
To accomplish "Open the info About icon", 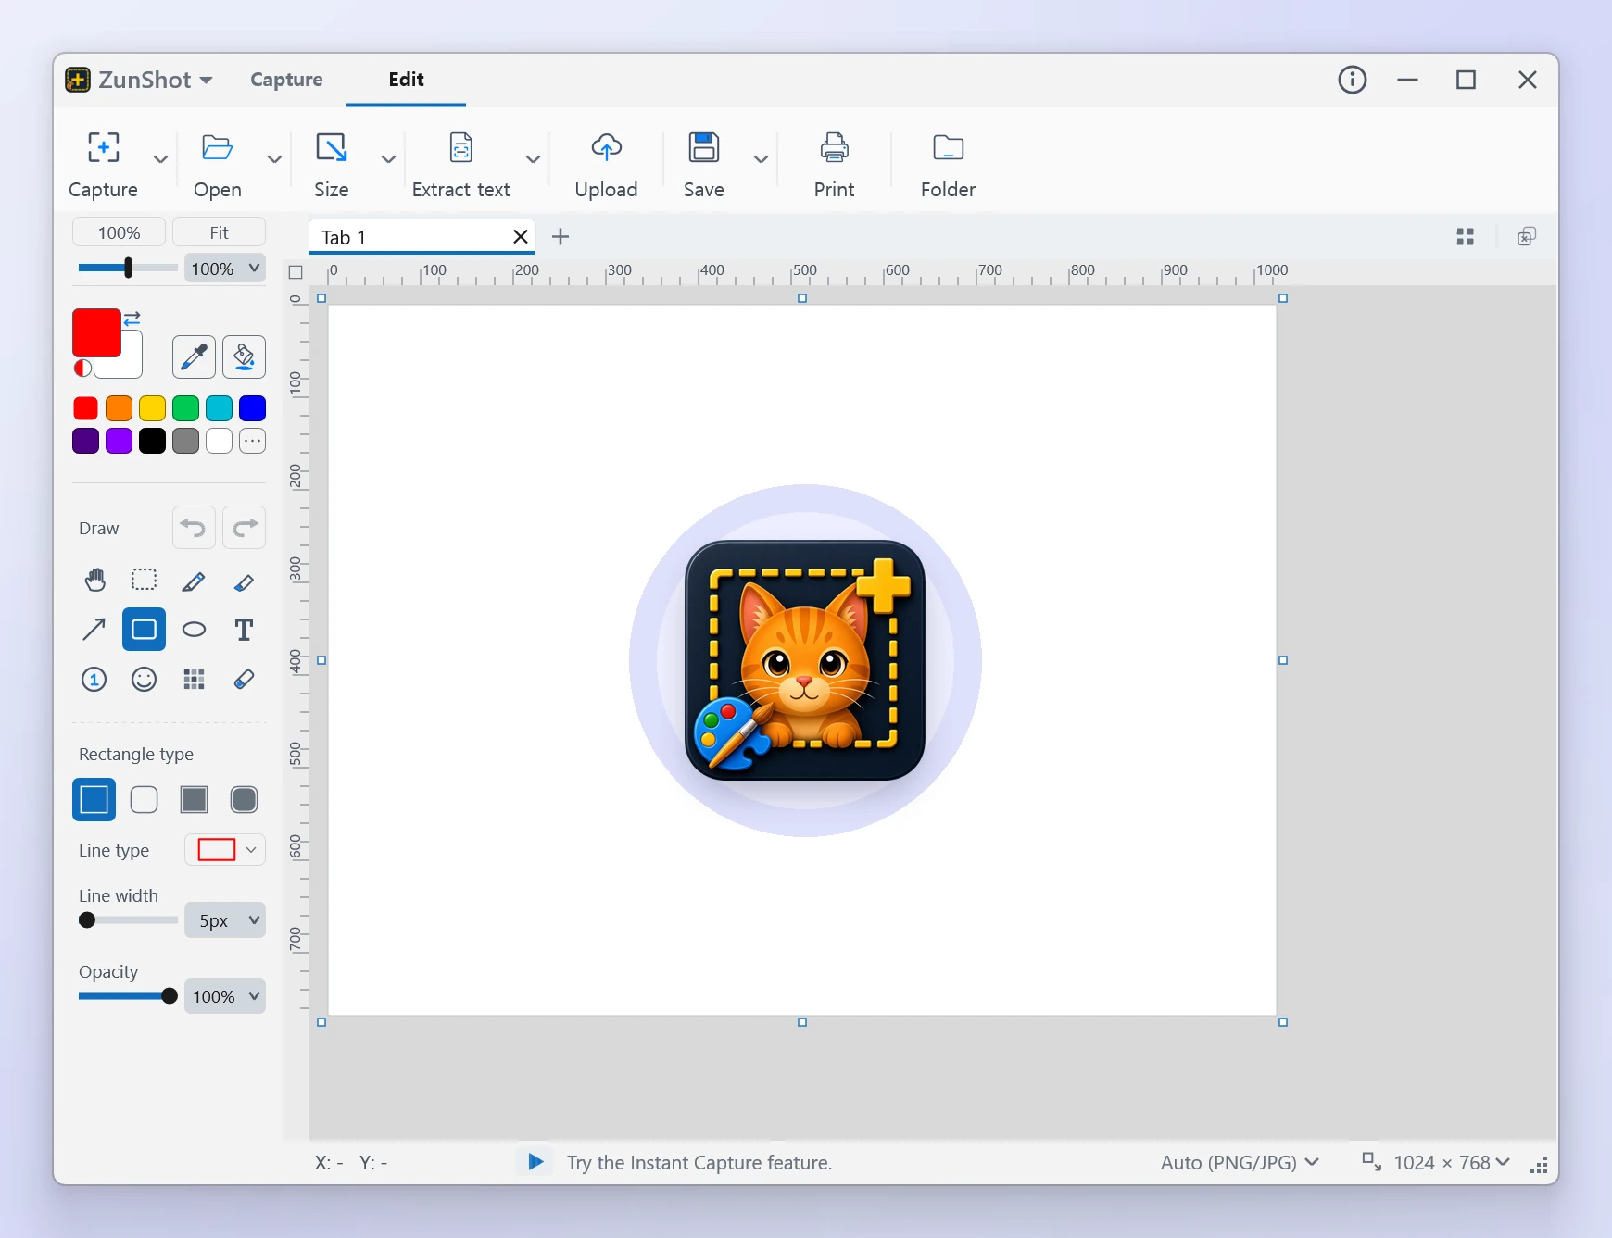I will 1353,80.
